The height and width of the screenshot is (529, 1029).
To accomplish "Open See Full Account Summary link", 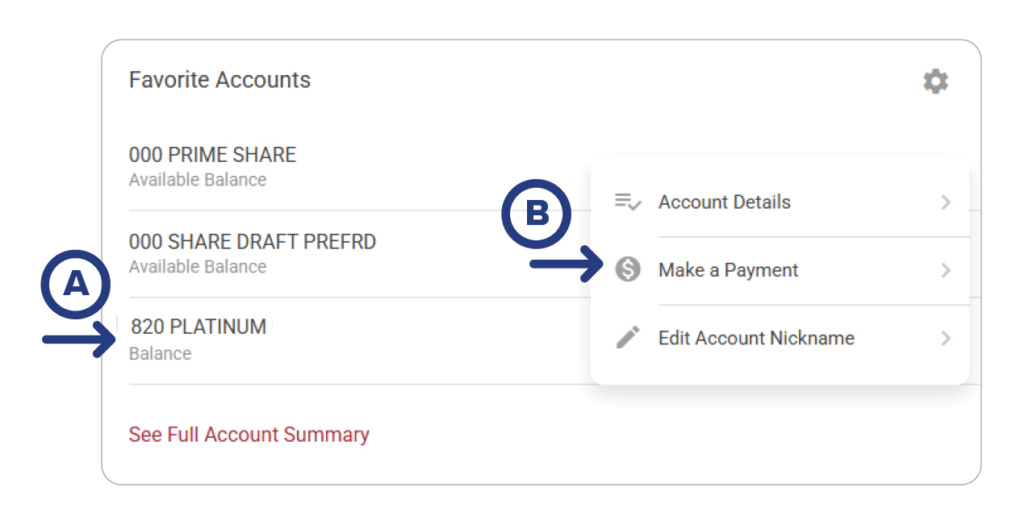I will (249, 435).
